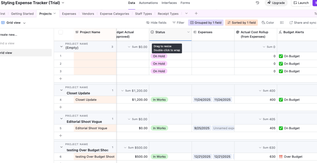
Task: Collapse the Editorial Shoot Vogue group
Action: coord(61,119)
